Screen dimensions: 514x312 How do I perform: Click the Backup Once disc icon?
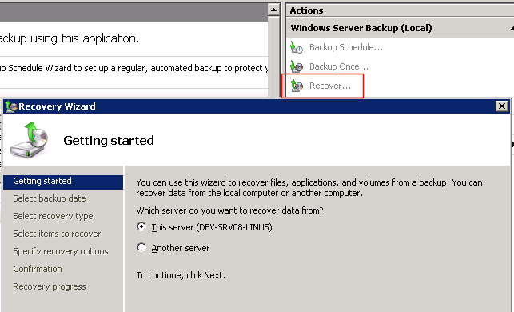297,66
